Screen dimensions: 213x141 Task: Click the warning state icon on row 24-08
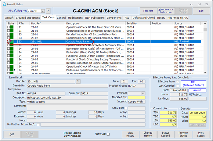point(14,70)
